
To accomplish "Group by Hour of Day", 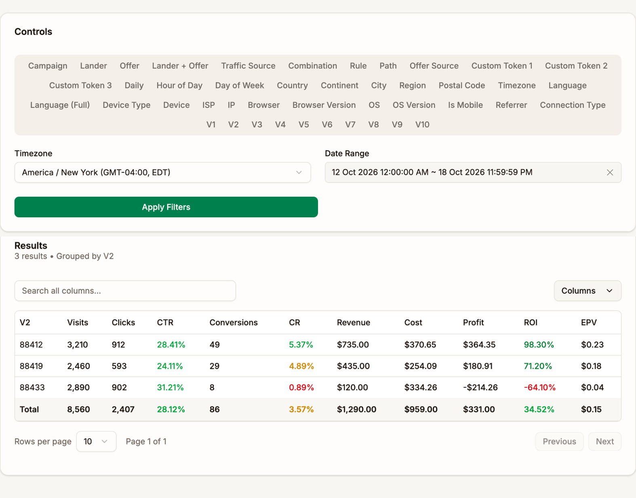I will coord(179,86).
